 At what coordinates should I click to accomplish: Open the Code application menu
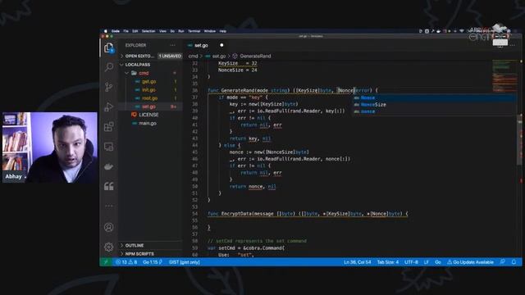116,31
